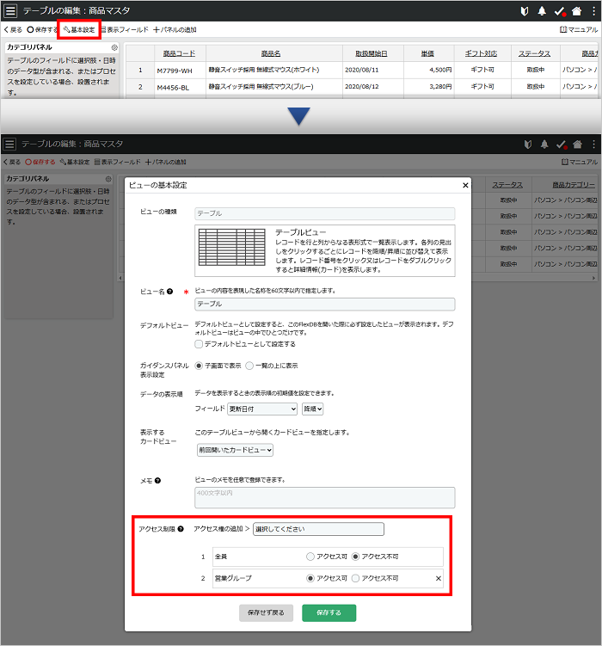Select アクセス可 for 営業グループ row
This screenshot has height=646, width=602.
[310, 578]
